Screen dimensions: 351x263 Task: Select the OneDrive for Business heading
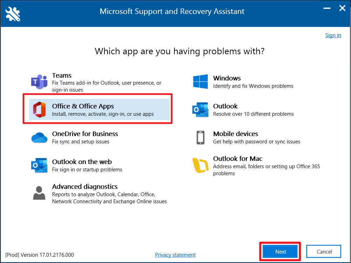click(x=85, y=134)
